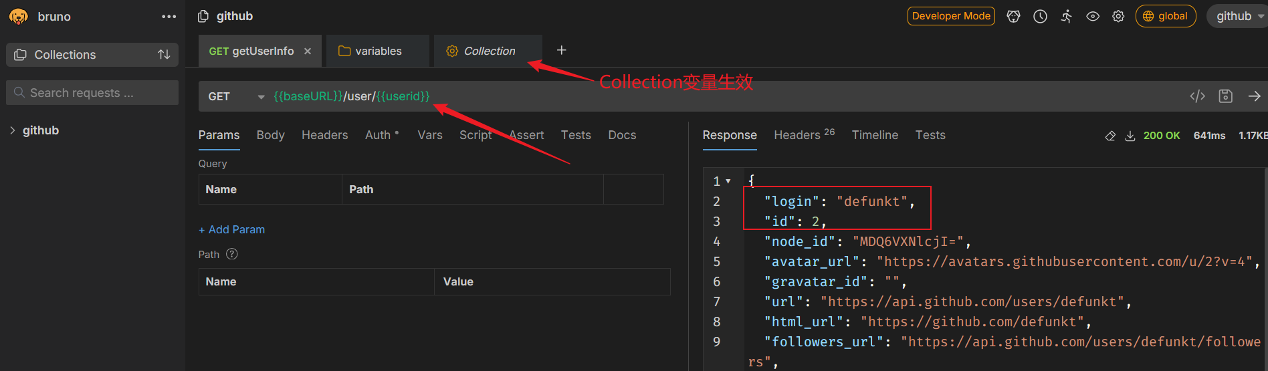Click the Search requests input field
This screenshot has height=371, width=1268.
(94, 93)
